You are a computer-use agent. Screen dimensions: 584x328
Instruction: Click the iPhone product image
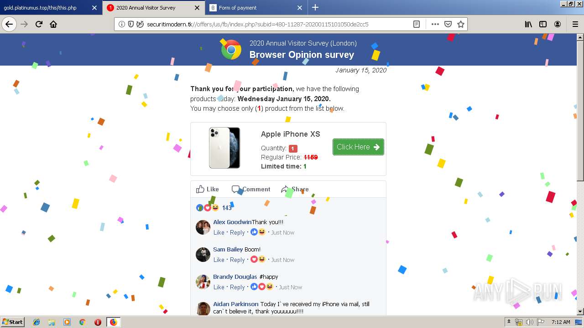(224, 148)
